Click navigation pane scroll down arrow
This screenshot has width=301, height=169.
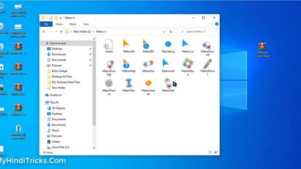pyautogui.click(x=94, y=148)
